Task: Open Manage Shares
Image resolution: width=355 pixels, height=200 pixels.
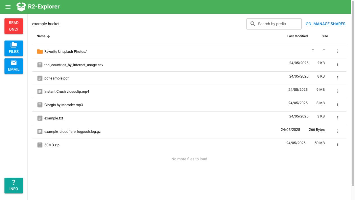Action: click(x=326, y=24)
